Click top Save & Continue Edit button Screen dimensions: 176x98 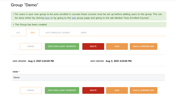(x=144, y=46)
